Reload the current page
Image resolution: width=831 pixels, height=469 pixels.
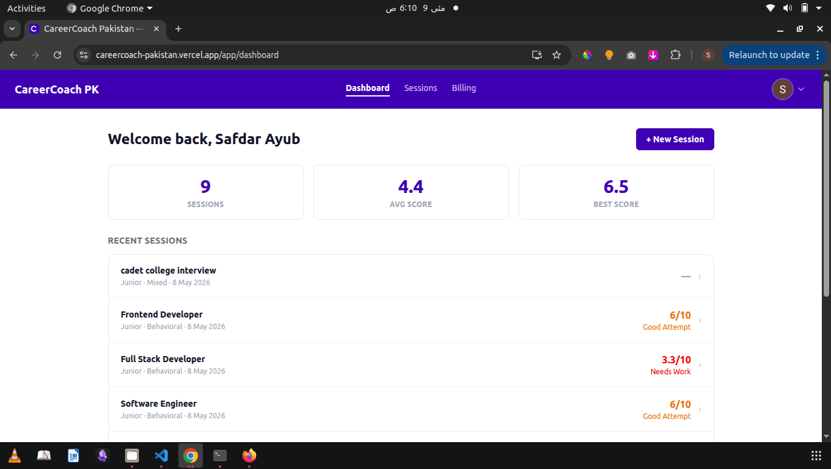click(57, 55)
